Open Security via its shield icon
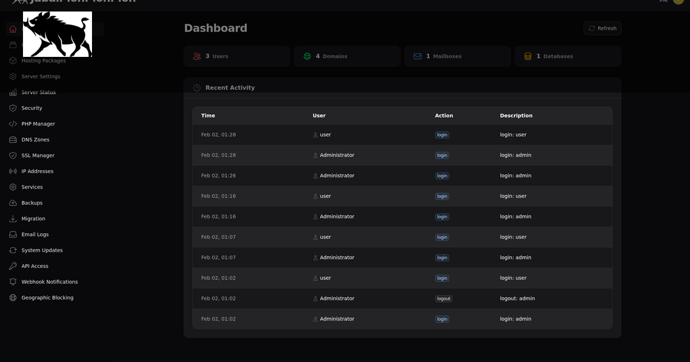The image size is (690, 362). tap(13, 108)
